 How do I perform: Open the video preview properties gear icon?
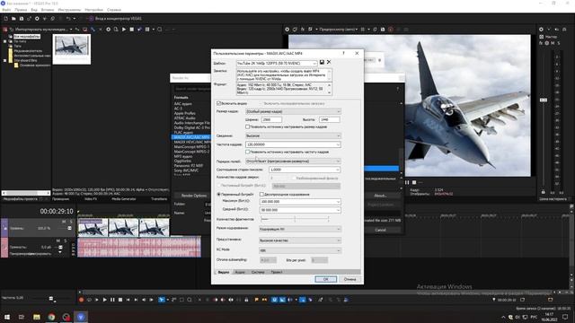tap(287, 30)
